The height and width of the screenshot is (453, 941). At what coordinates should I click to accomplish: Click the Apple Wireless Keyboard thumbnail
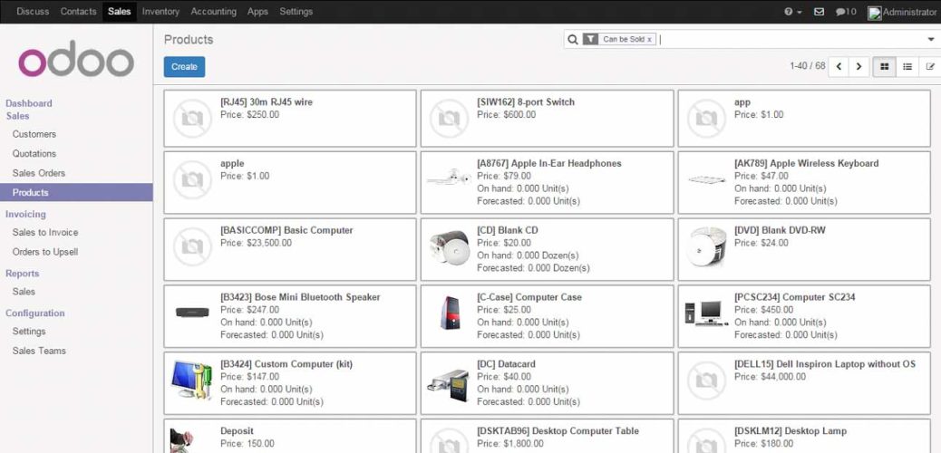706,179
